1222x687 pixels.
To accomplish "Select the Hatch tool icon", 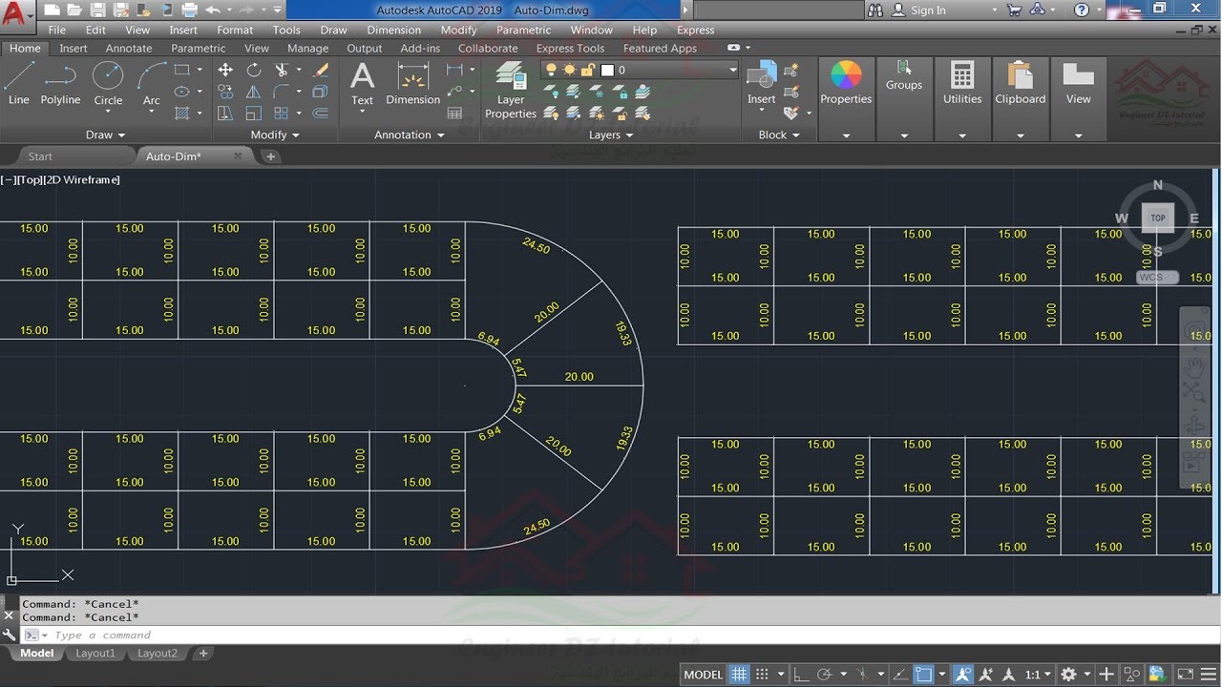I will click(182, 113).
